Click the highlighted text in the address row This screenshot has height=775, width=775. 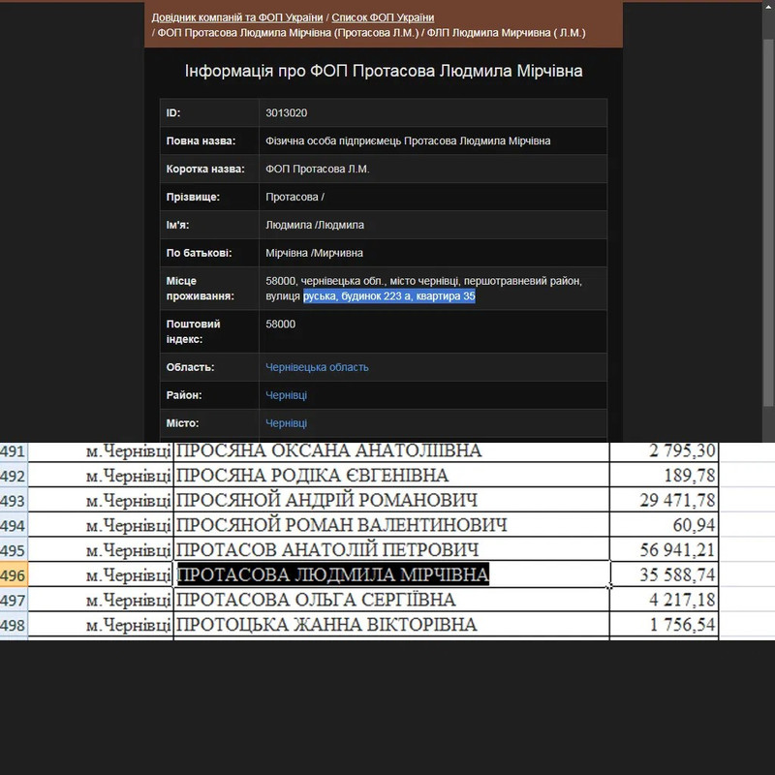tap(389, 296)
